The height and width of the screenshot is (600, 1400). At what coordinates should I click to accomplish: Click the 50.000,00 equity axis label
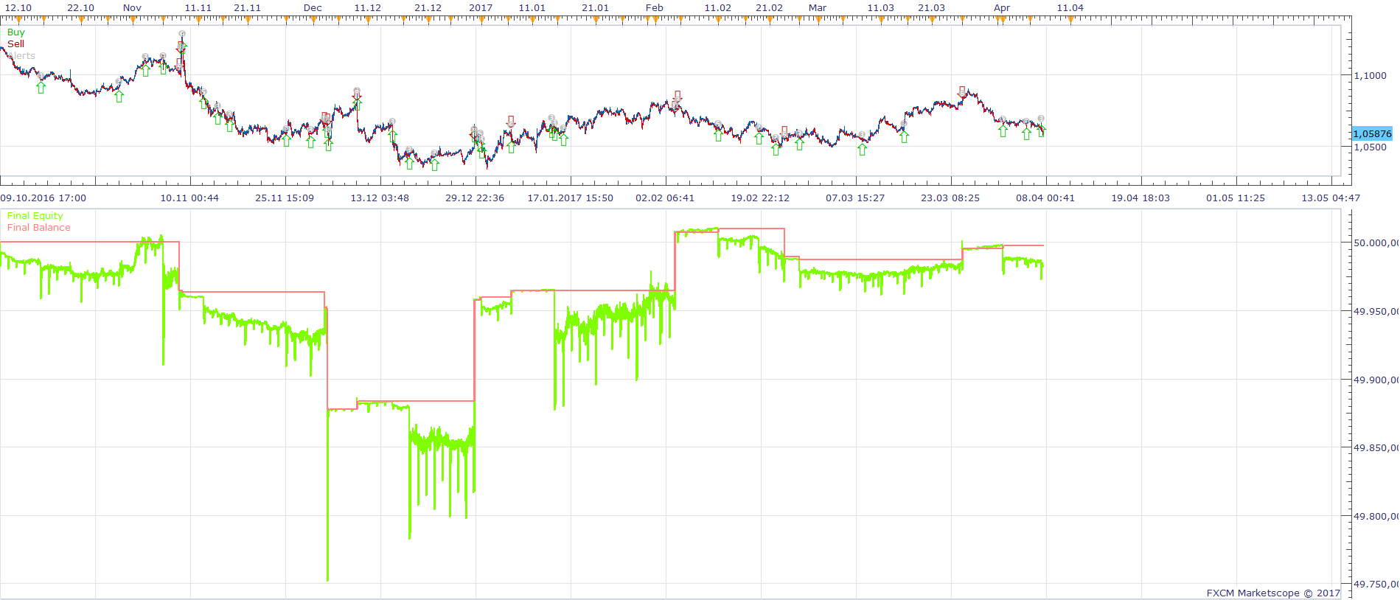point(1376,243)
